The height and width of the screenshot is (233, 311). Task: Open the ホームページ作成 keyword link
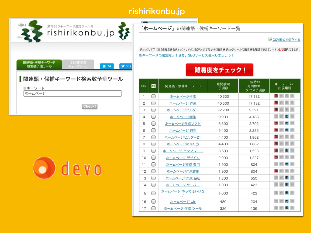(183, 96)
